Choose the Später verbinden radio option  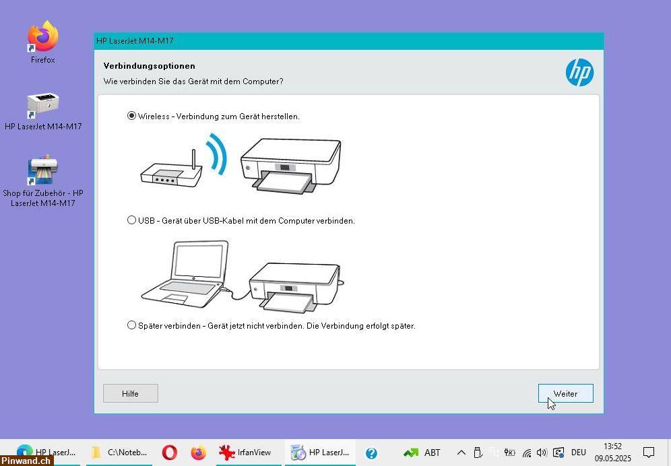point(131,325)
